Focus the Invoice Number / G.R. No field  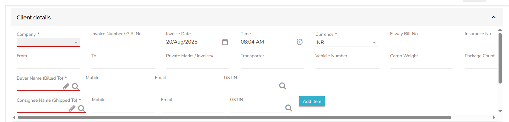[123, 42]
